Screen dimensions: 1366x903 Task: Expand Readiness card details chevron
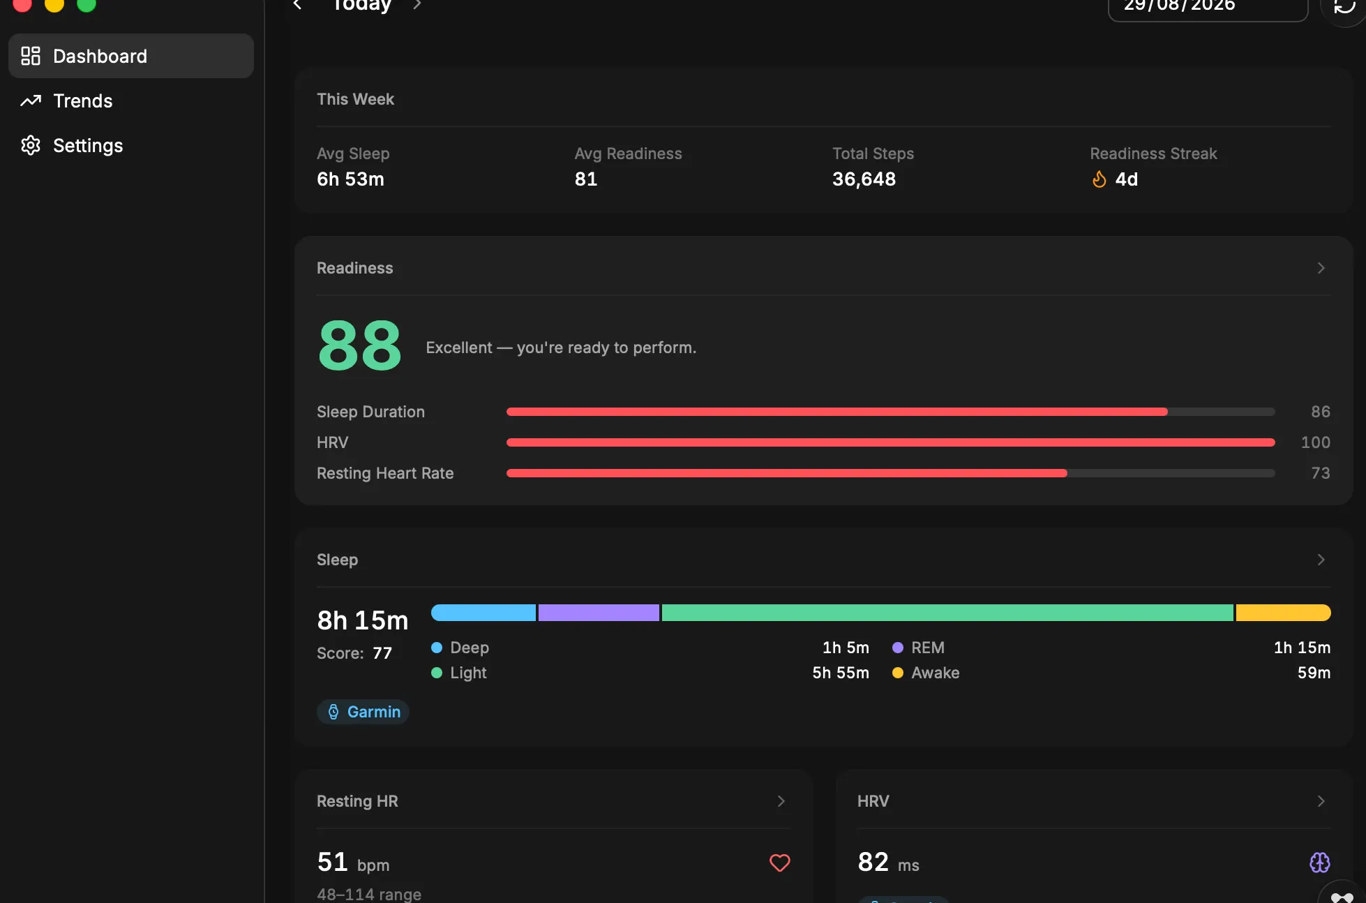(1321, 268)
